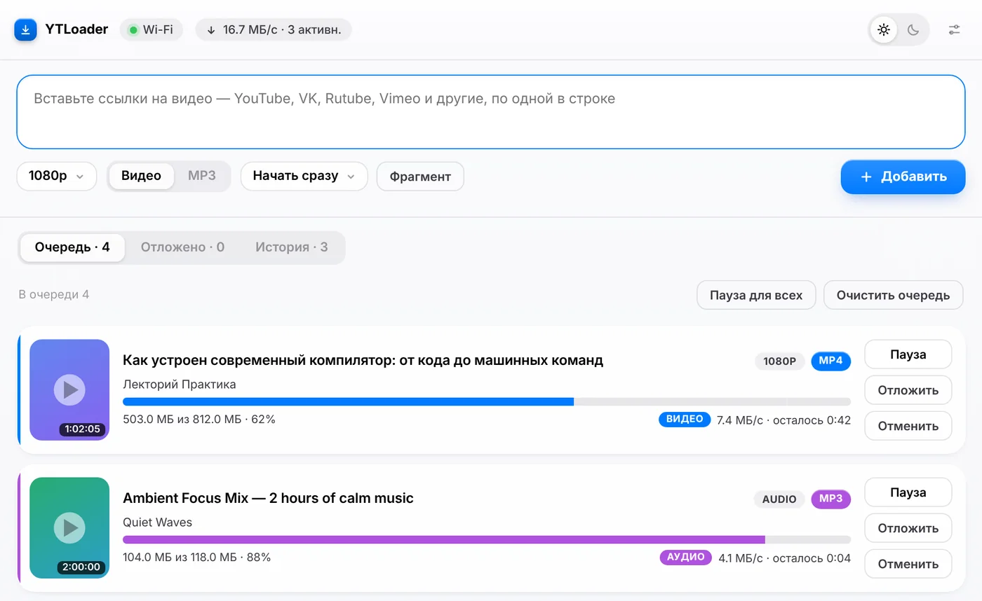Click the AUDIO badge on Ambient Focus Mix
The height and width of the screenshot is (601, 982).
(779, 499)
